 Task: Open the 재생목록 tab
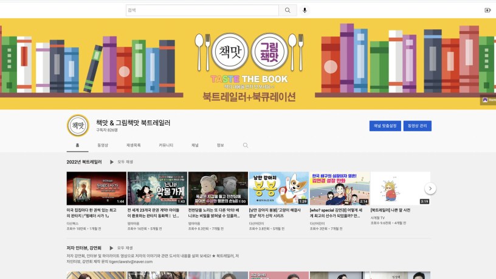pyautogui.click(x=133, y=145)
